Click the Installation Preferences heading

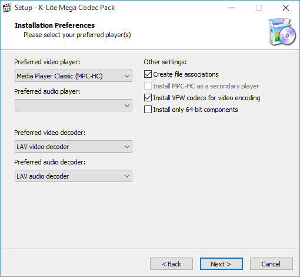pos(55,25)
